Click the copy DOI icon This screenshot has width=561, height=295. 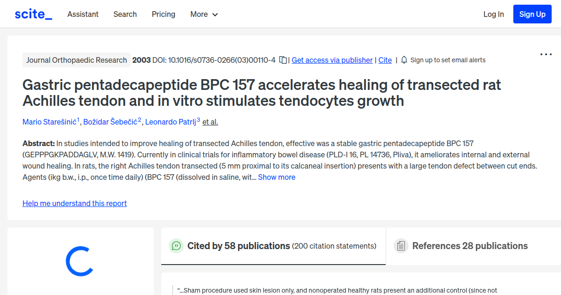tap(283, 60)
